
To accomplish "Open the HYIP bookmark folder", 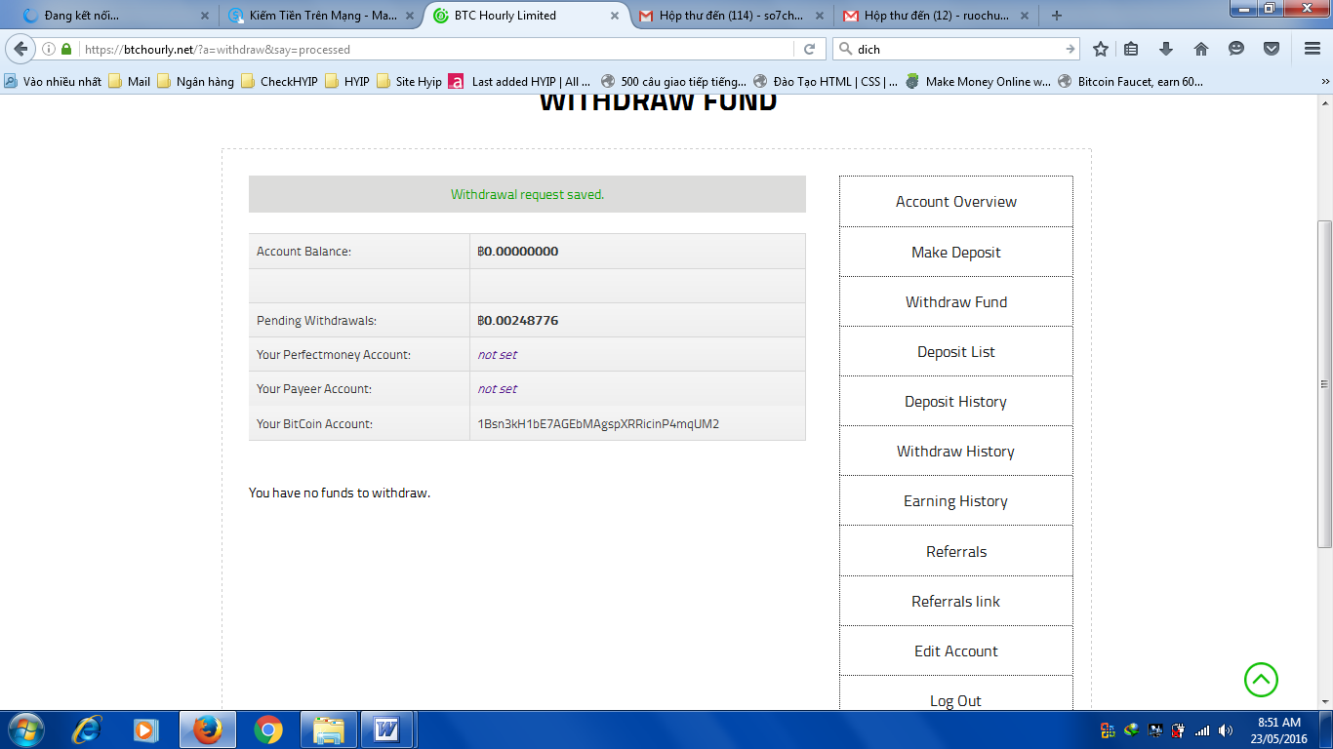I will point(346,82).
